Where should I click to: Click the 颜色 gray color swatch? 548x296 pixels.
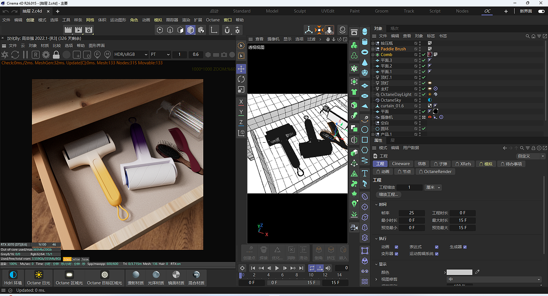459,272
